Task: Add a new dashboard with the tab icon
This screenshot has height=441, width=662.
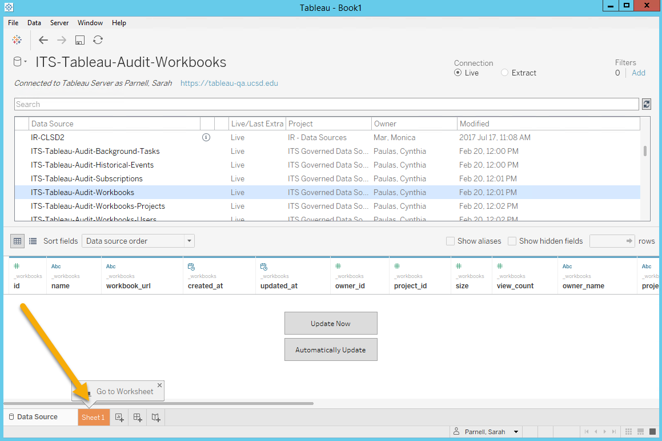Action: 138,418
